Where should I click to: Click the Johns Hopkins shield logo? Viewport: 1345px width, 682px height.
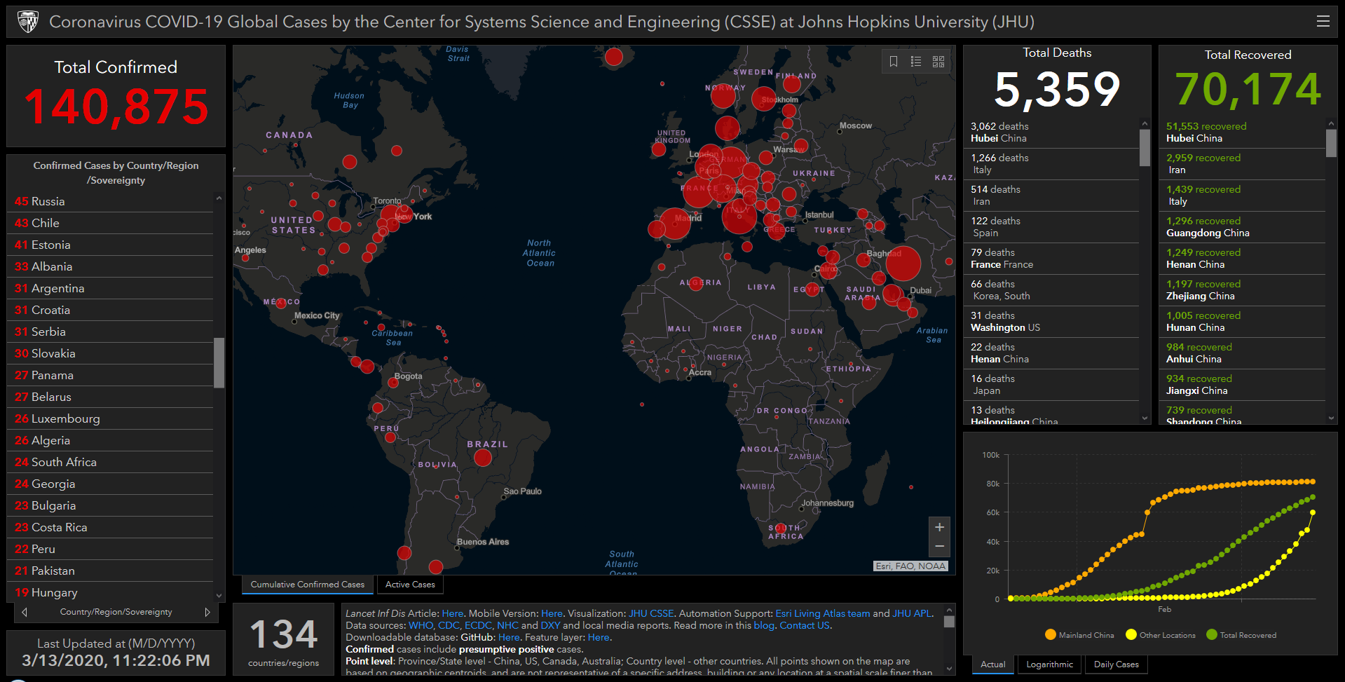point(28,22)
